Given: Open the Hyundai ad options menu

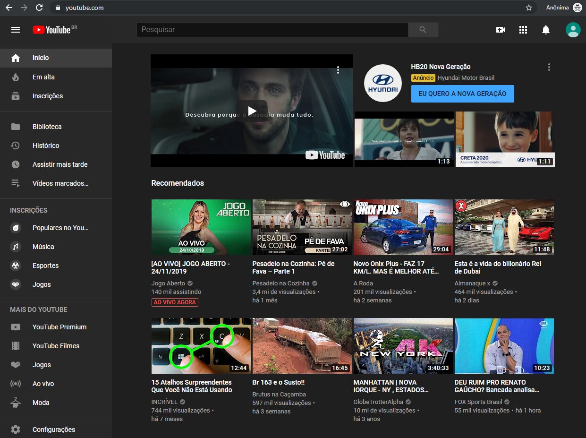Looking at the screenshot, I should [549, 67].
